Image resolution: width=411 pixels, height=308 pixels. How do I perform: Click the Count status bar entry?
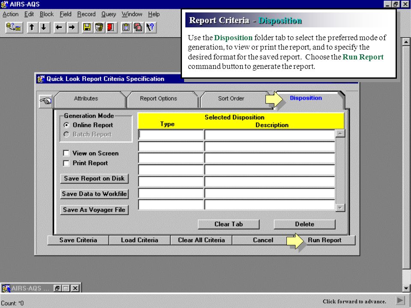point(12,303)
